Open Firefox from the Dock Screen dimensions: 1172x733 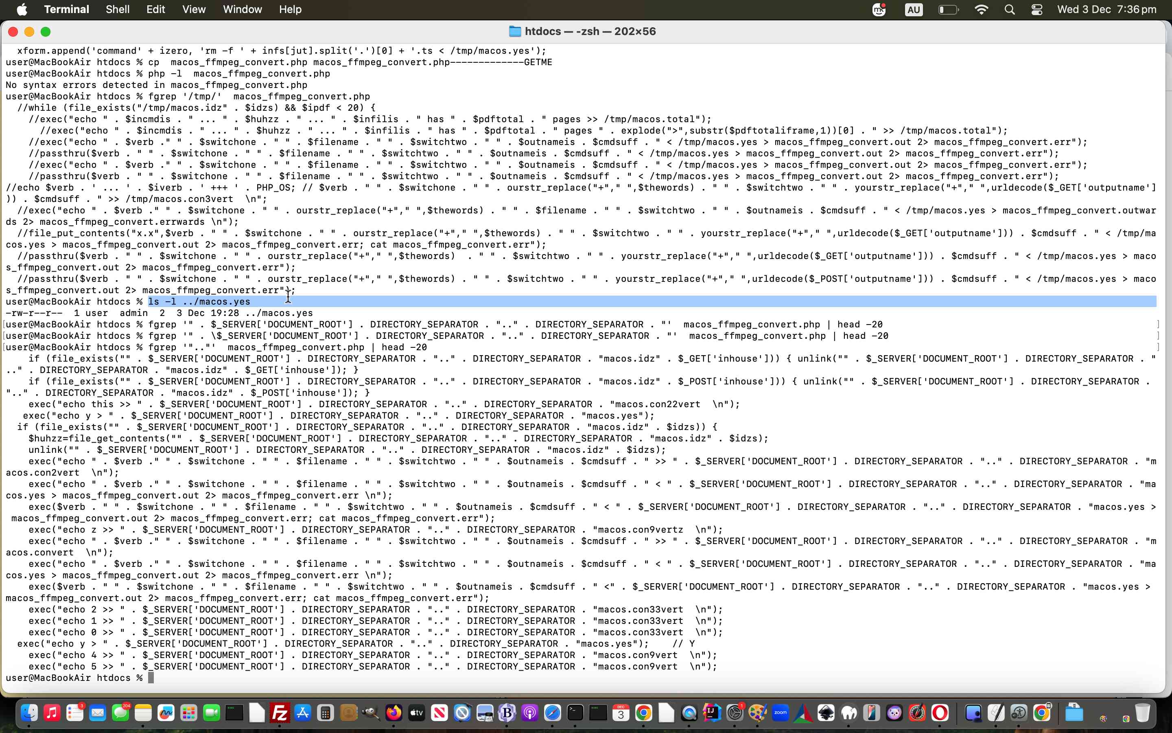393,713
